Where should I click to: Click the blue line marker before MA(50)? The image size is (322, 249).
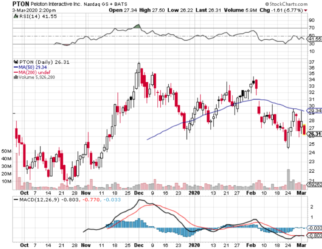click(x=16, y=67)
